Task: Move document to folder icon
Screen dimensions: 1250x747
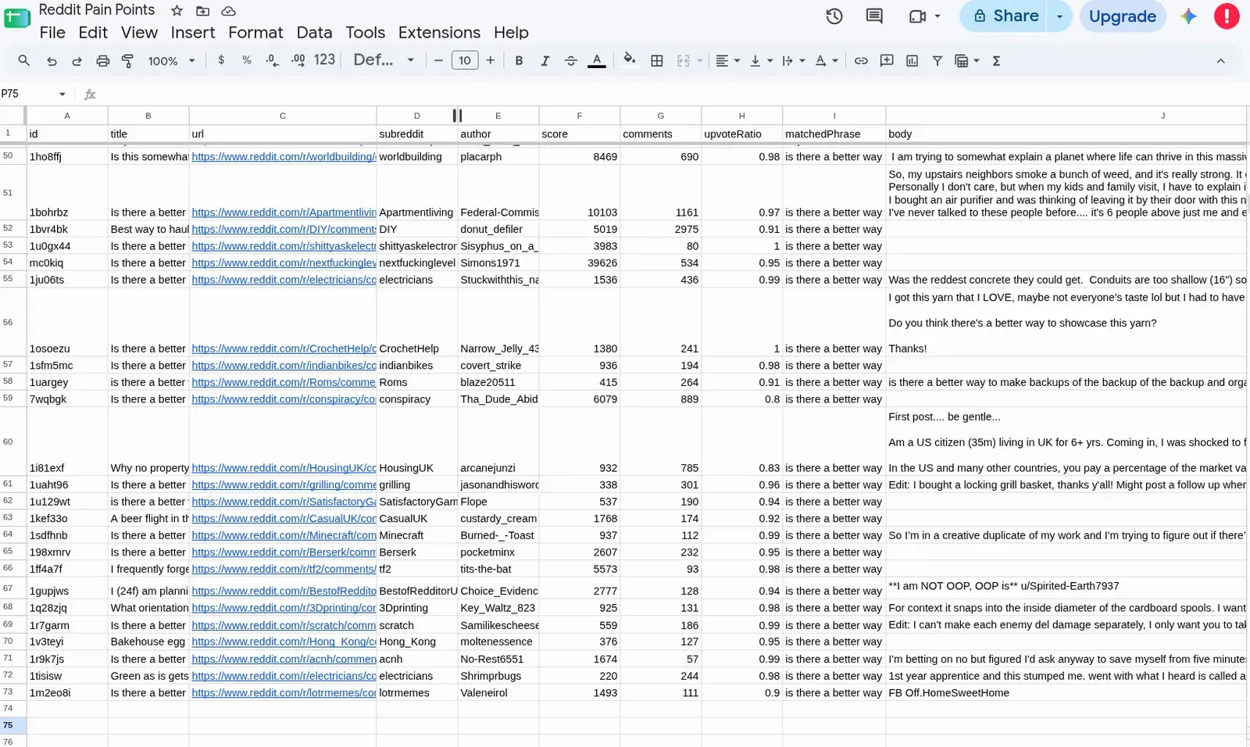Action: click(202, 11)
